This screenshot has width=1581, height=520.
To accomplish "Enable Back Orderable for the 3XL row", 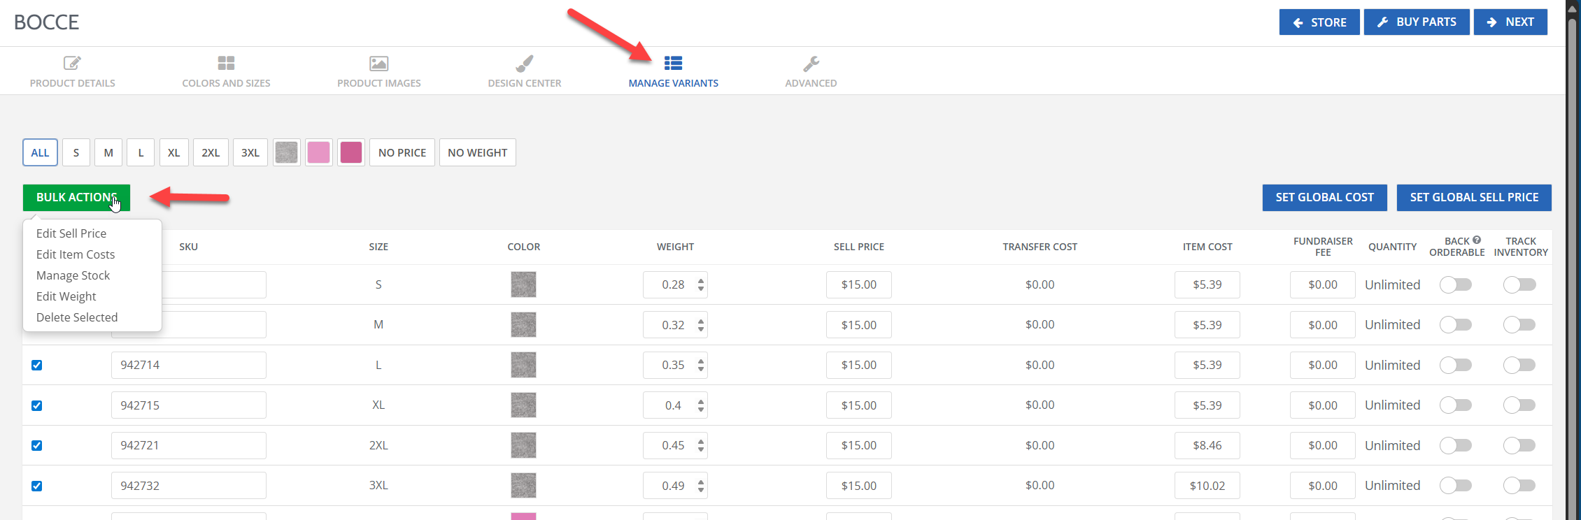I will coord(1455,486).
